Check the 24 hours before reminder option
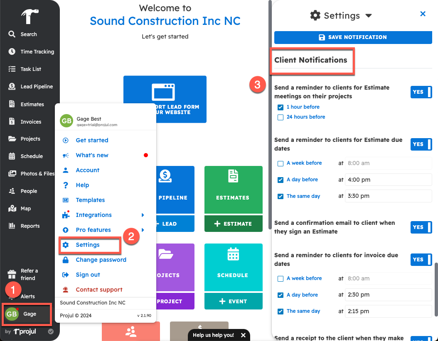This screenshot has width=438, height=341. coord(281,117)
